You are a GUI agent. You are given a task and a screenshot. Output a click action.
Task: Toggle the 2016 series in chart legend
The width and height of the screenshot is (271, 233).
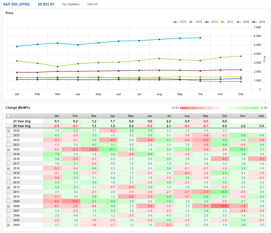(x=211, y=22)
